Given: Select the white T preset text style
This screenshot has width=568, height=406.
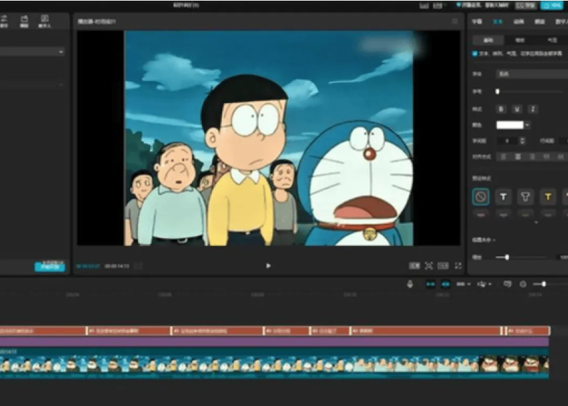Looking at the screenshot, I should click(x=503, y=196).
